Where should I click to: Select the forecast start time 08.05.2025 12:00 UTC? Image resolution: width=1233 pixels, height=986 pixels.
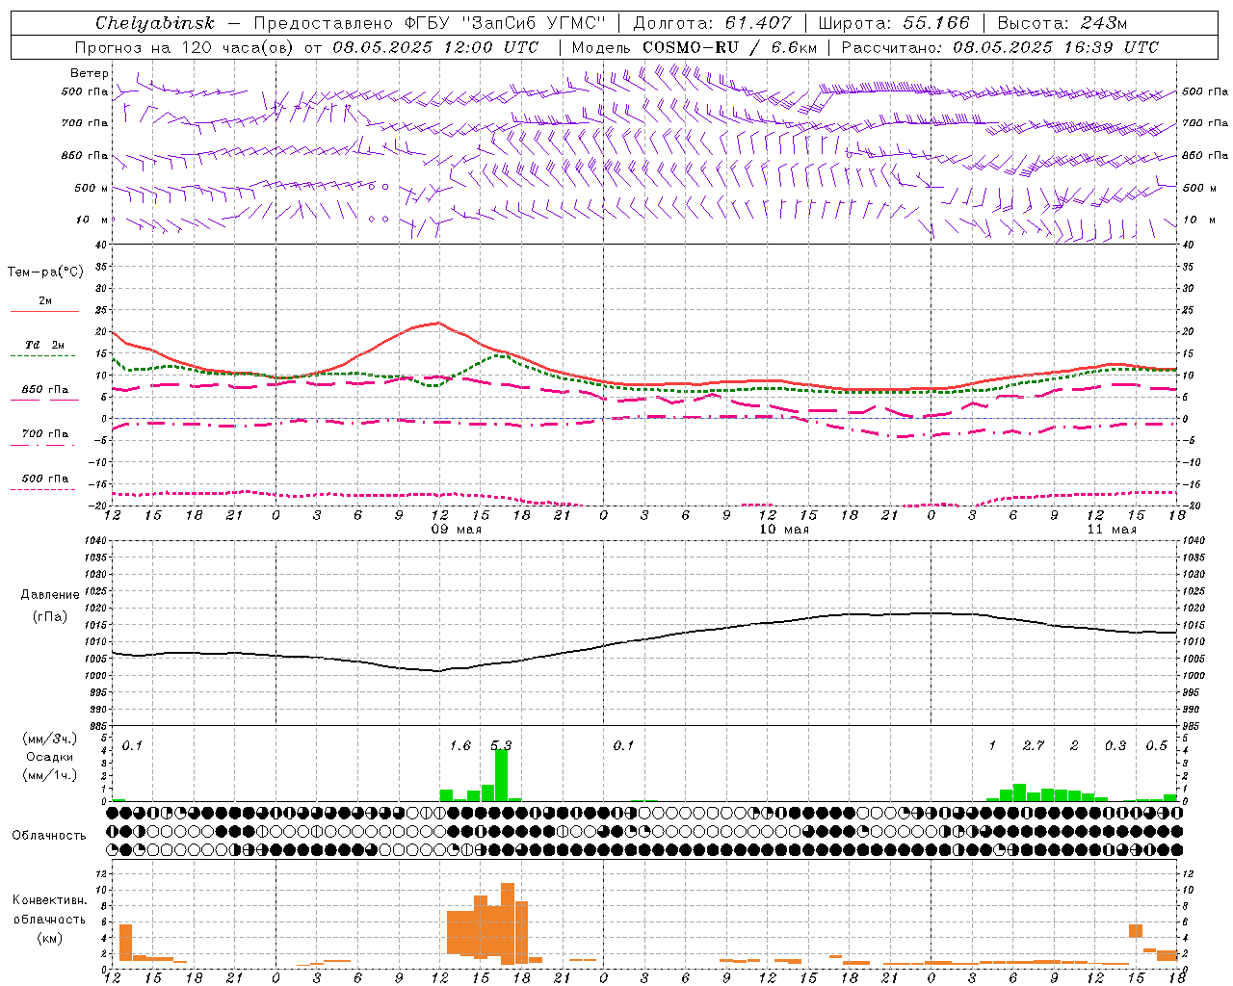point(435,47)
